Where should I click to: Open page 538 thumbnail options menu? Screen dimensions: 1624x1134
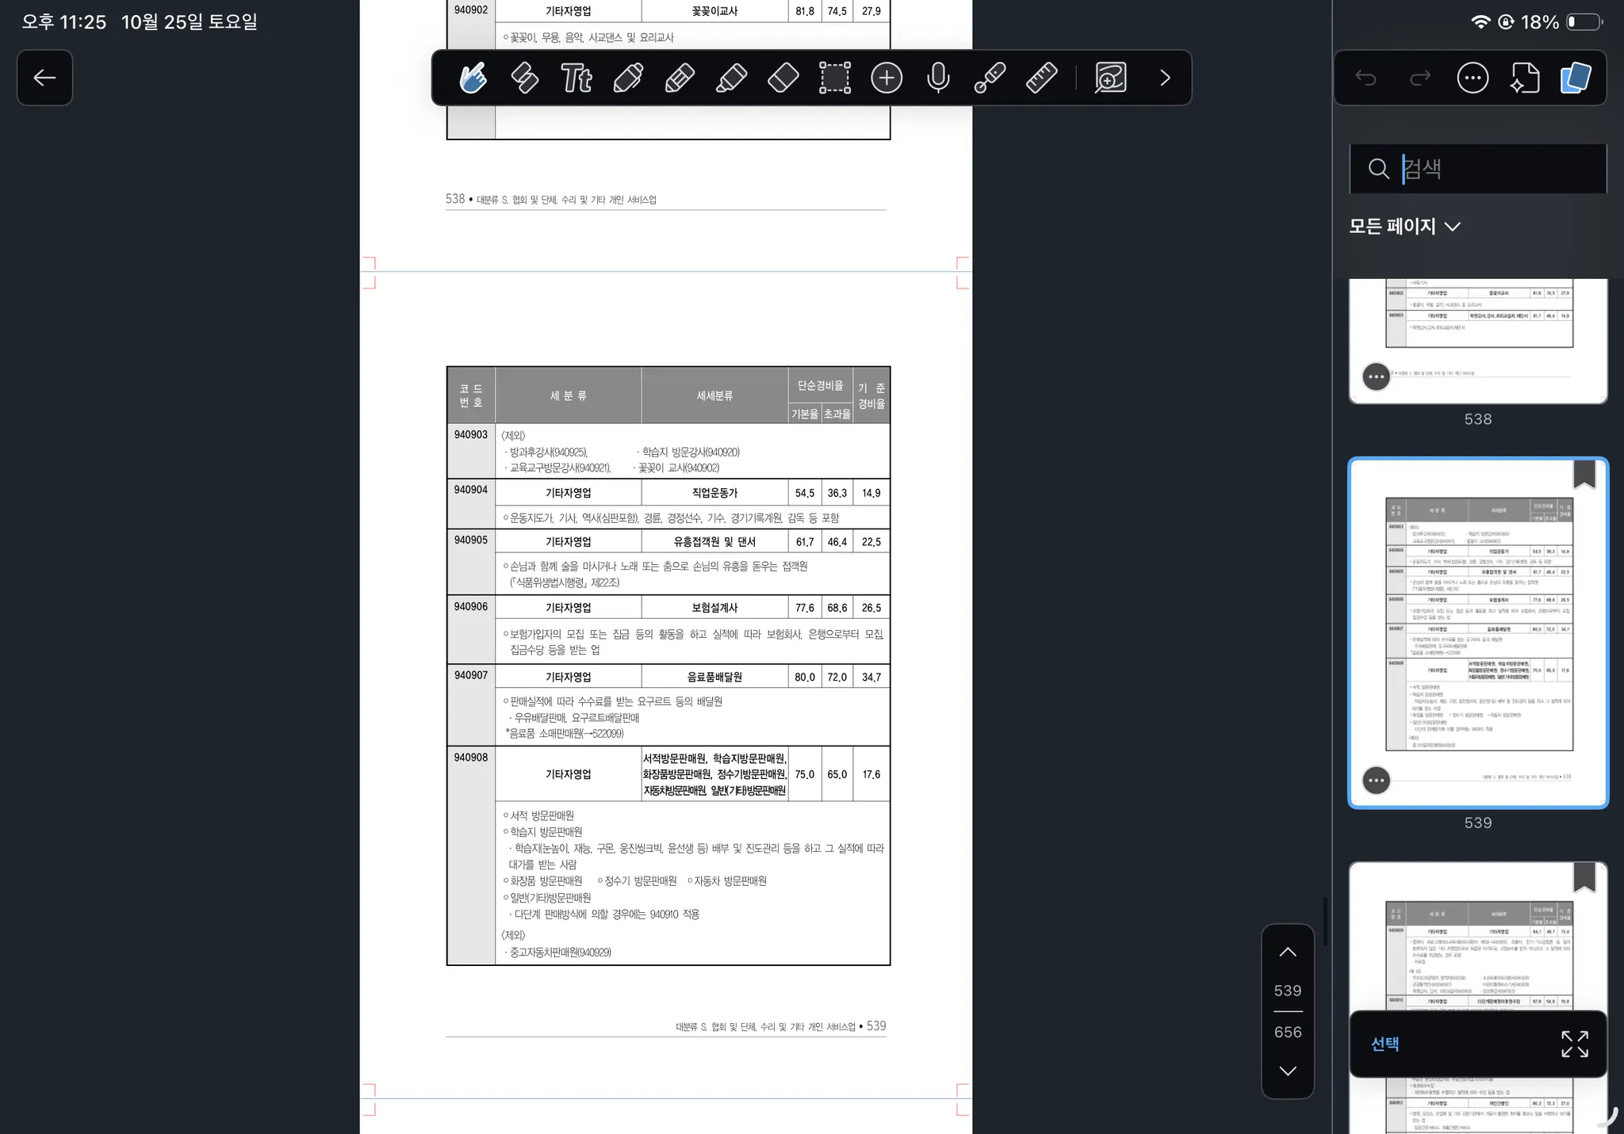tap(1376, 376)
